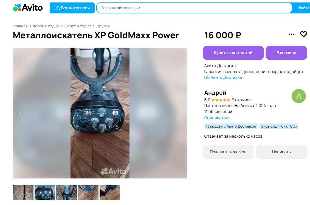Click Показать телефон button

click(228, 152)
